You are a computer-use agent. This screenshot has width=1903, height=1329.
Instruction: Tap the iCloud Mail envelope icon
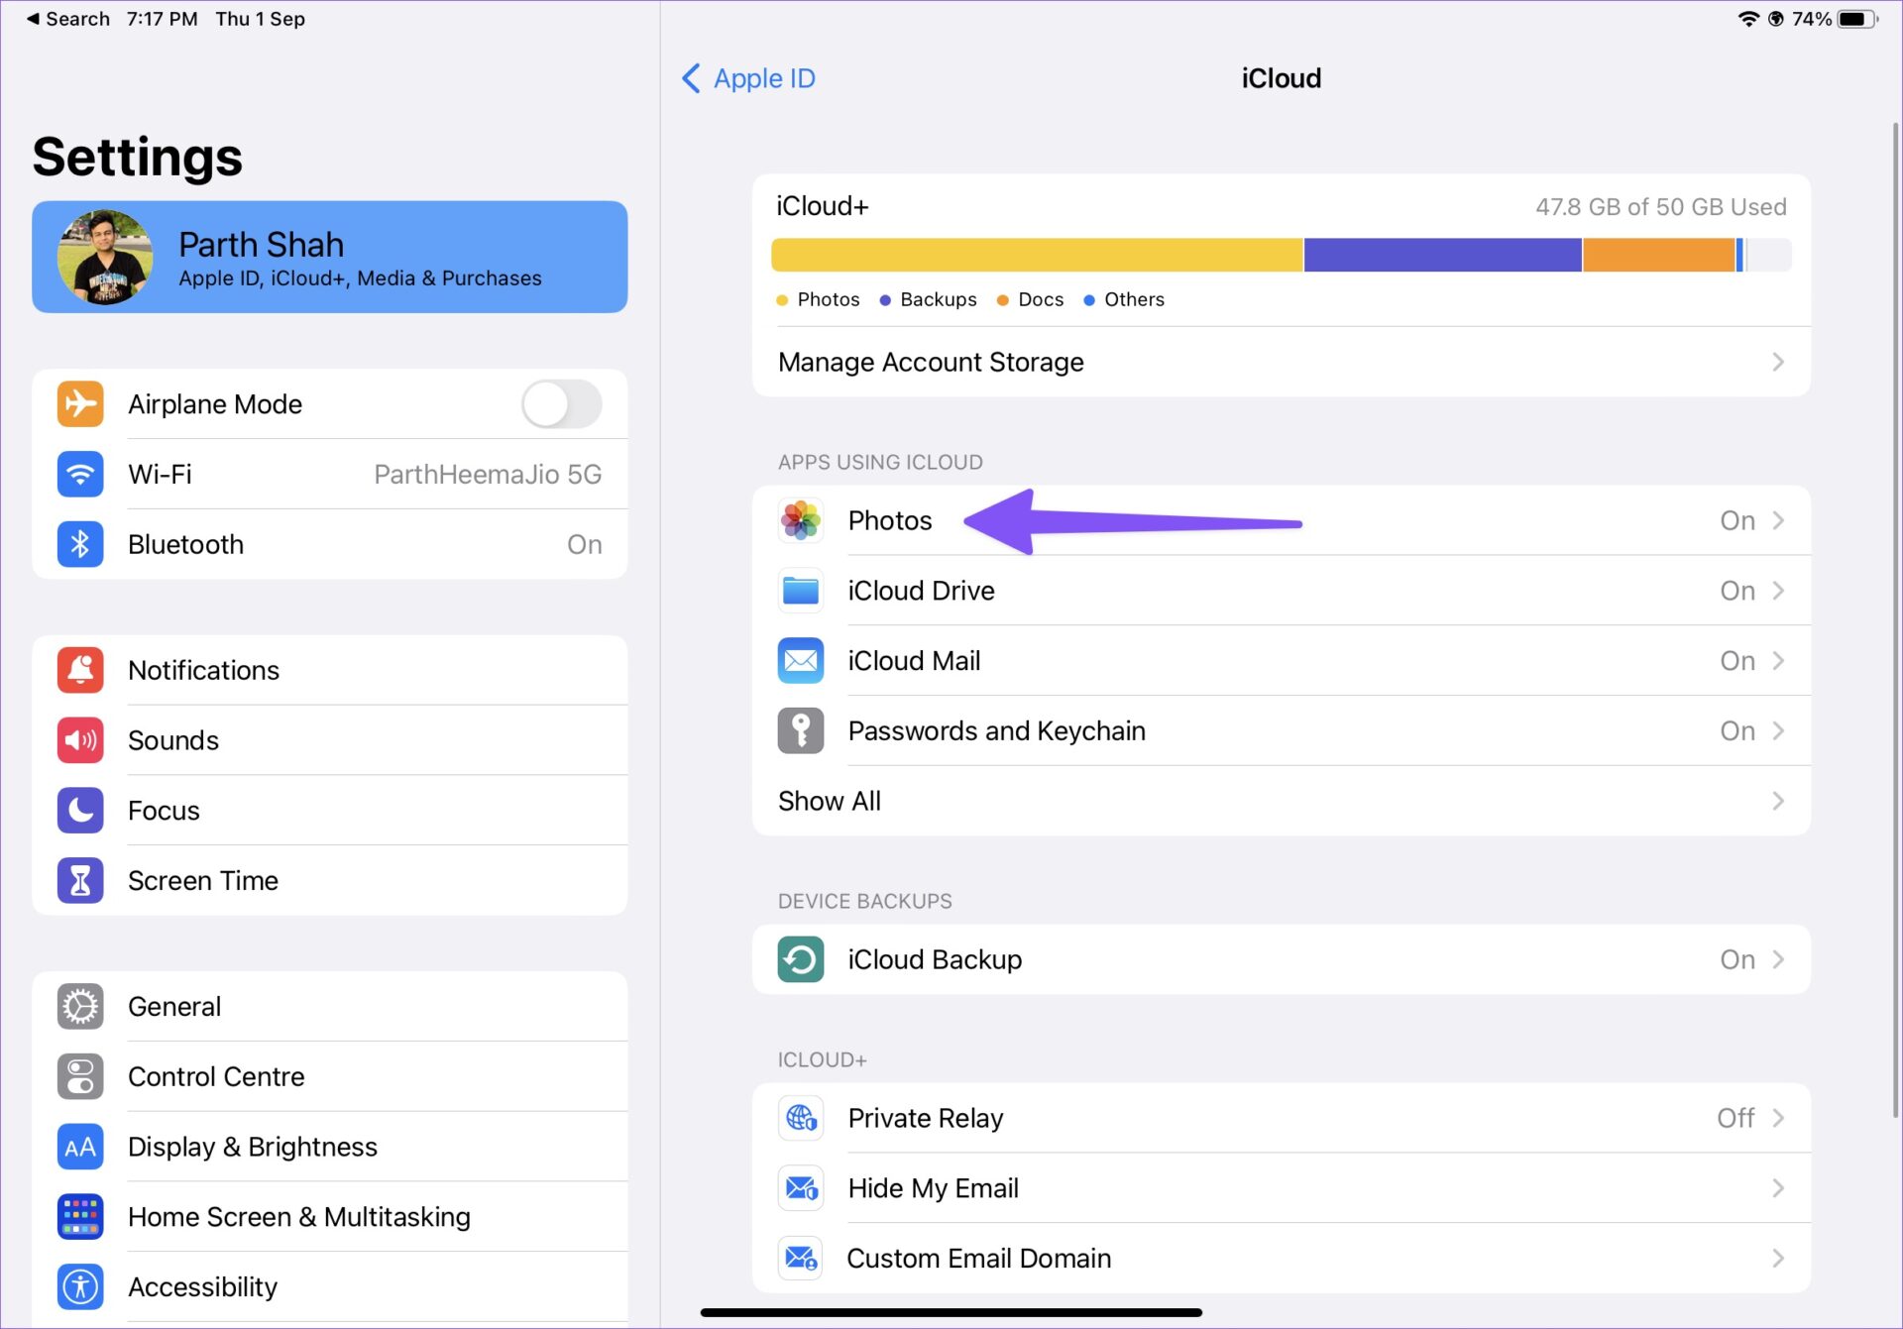[x=800, y=660]
